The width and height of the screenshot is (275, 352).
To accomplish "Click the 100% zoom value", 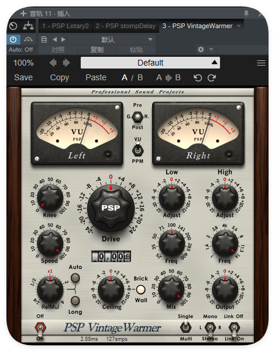I will click(x=23, y=63).
